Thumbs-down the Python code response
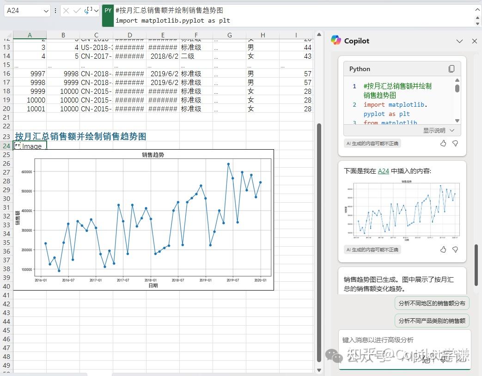482x376 pixels. (456, 143)
